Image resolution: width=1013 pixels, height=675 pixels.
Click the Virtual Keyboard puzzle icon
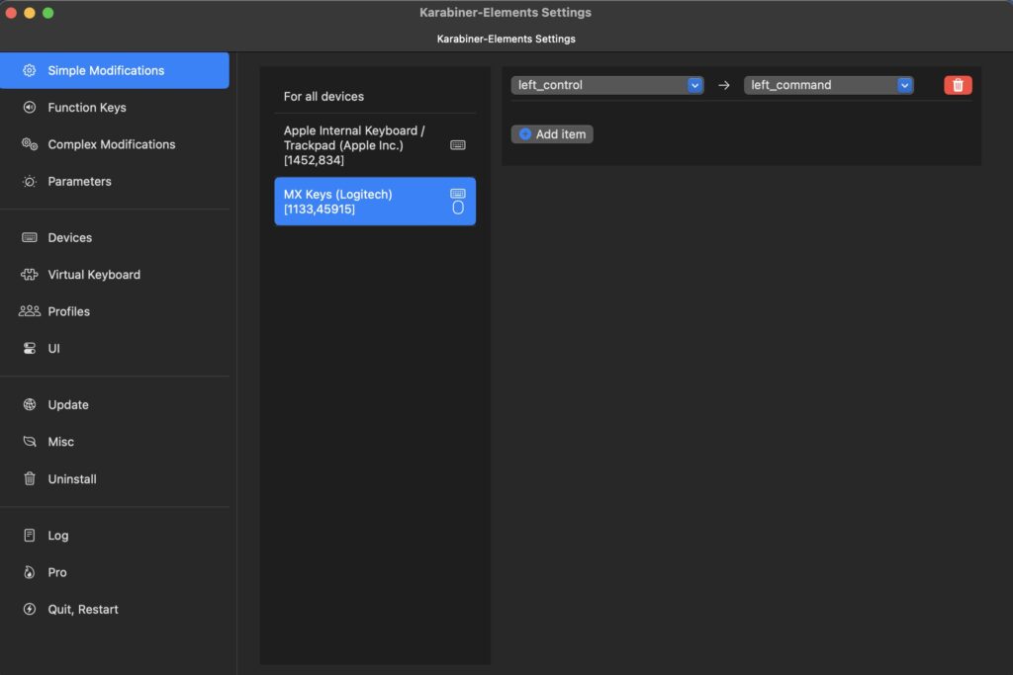30,275
